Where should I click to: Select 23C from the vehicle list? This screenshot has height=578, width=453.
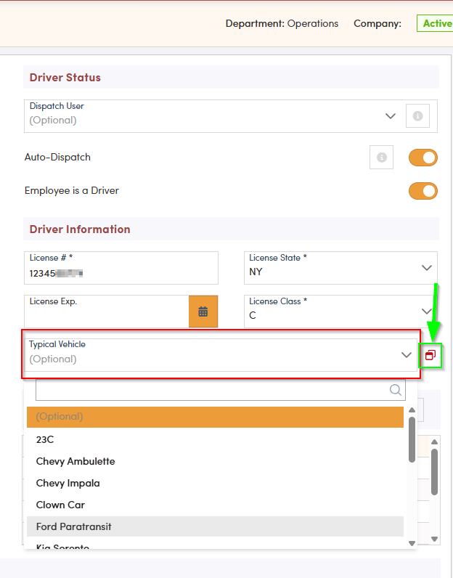(x=45, y=439)
